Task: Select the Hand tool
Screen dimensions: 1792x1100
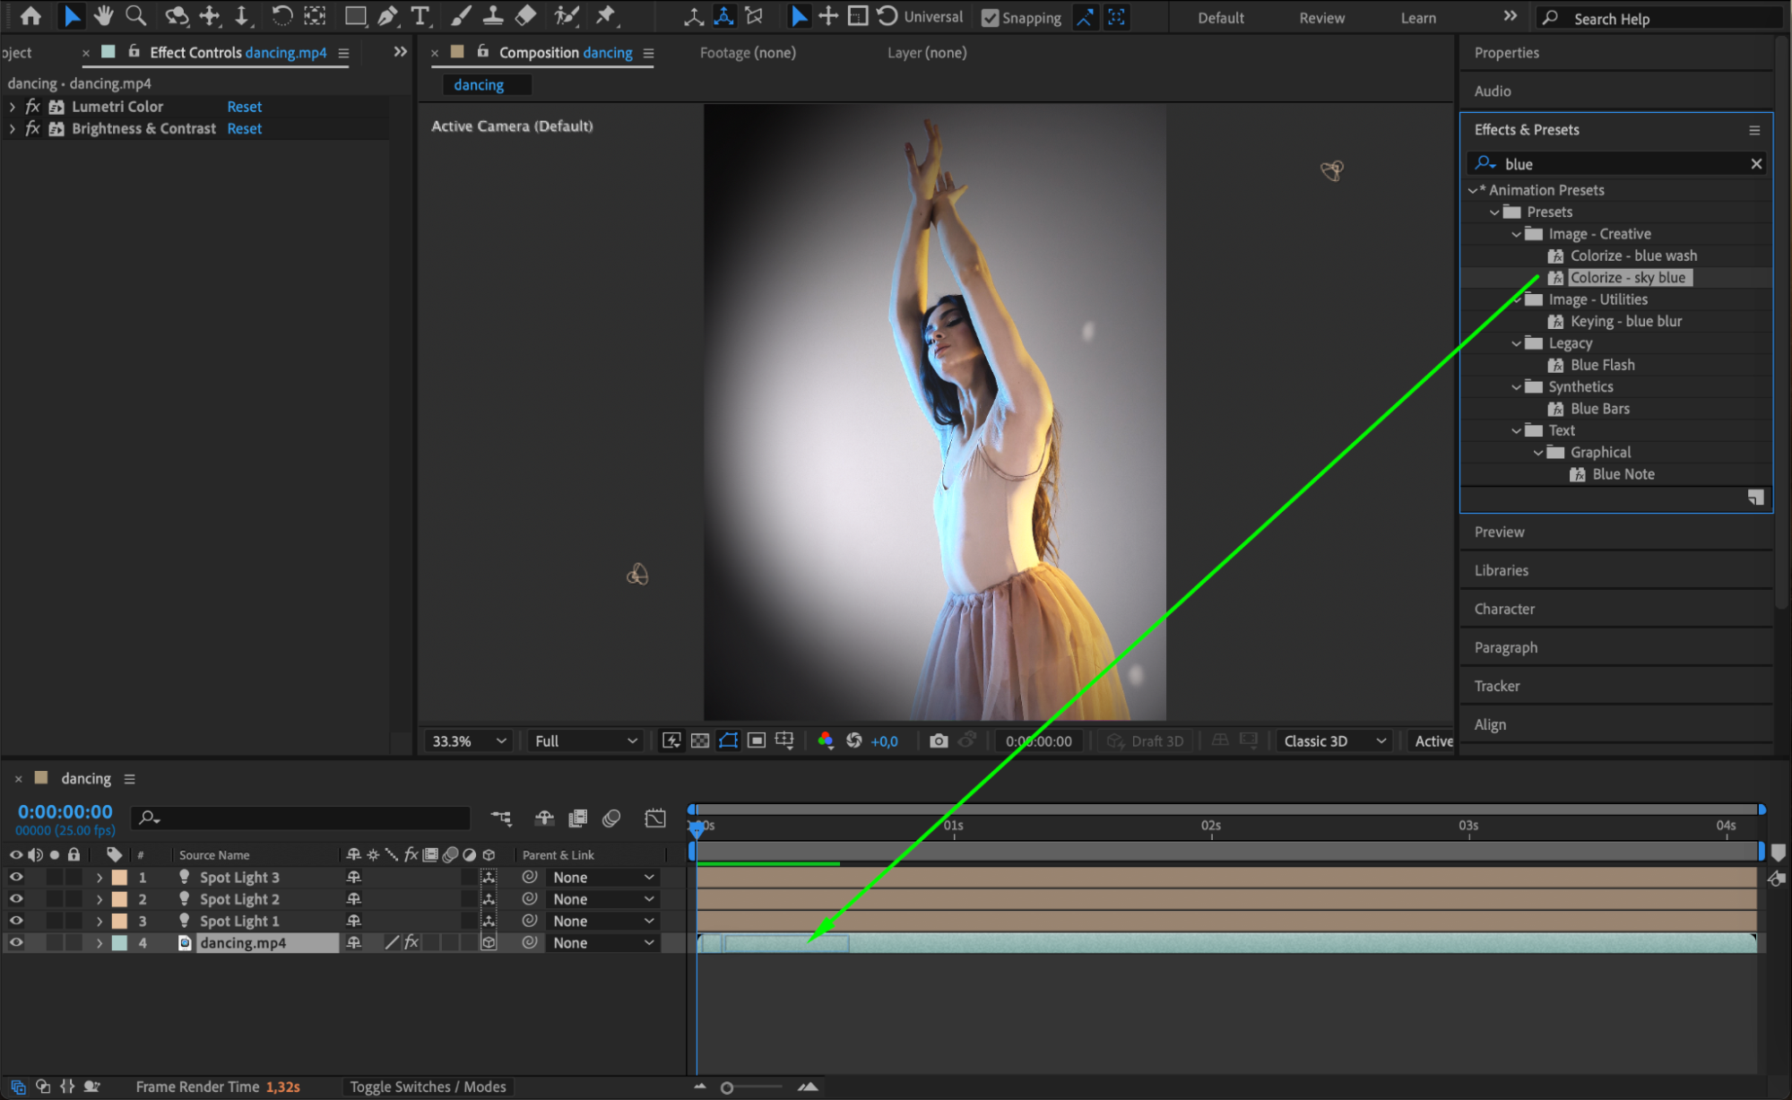Action: 103,15
